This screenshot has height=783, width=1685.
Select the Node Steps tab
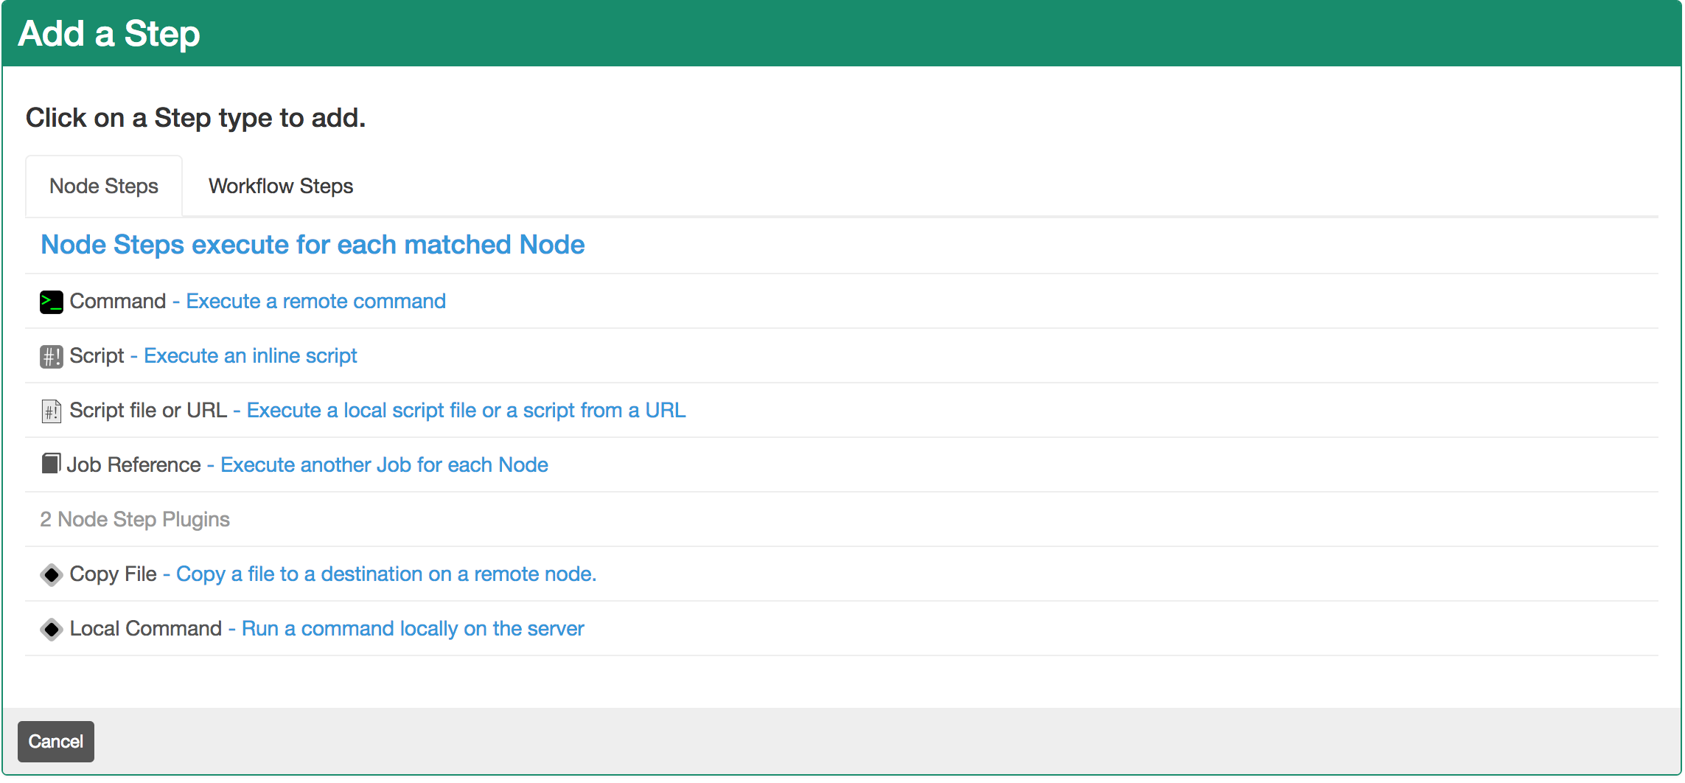click(103, 186)
